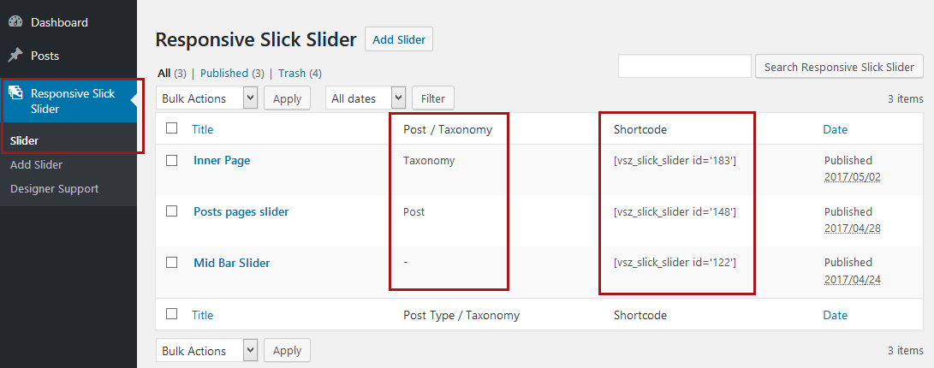Open Add Slider in the sidebar
Screen dimensions: 934x368
pos(36,164)
